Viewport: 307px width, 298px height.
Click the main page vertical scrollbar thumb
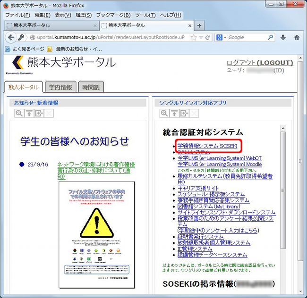[x=300, y=161]
